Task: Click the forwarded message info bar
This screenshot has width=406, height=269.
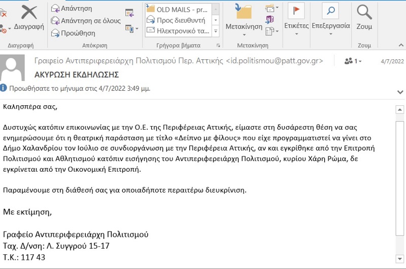Action: (76, 88)
